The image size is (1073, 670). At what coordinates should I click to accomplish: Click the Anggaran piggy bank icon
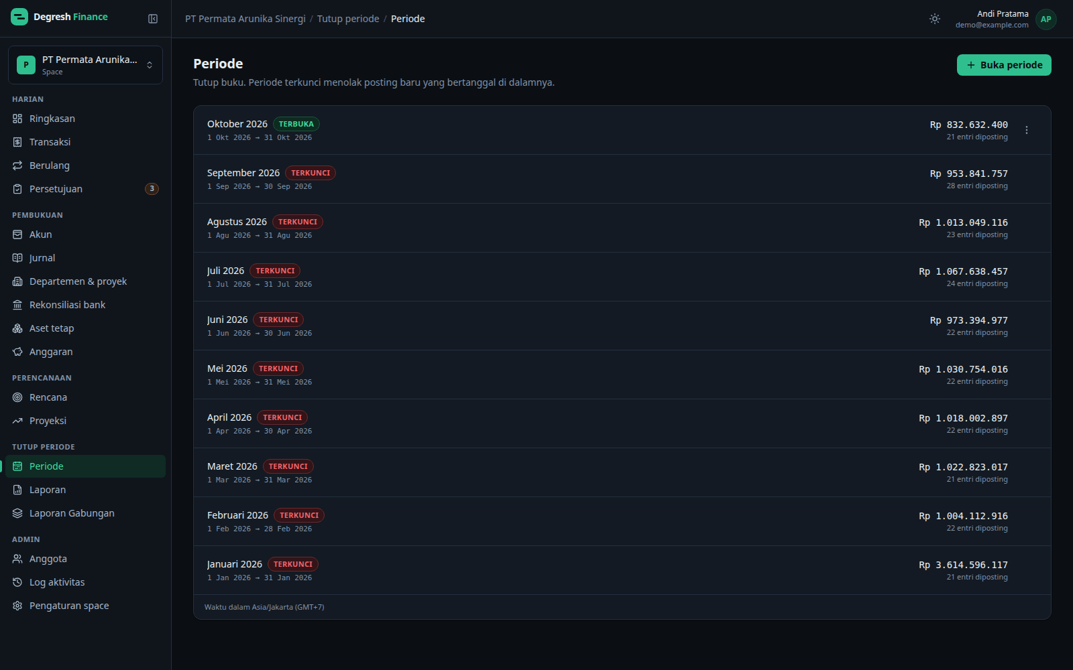[17, 352]
